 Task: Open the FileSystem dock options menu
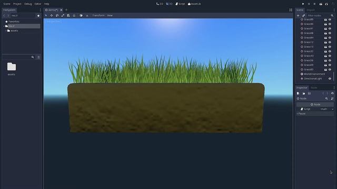coord(40,10)
